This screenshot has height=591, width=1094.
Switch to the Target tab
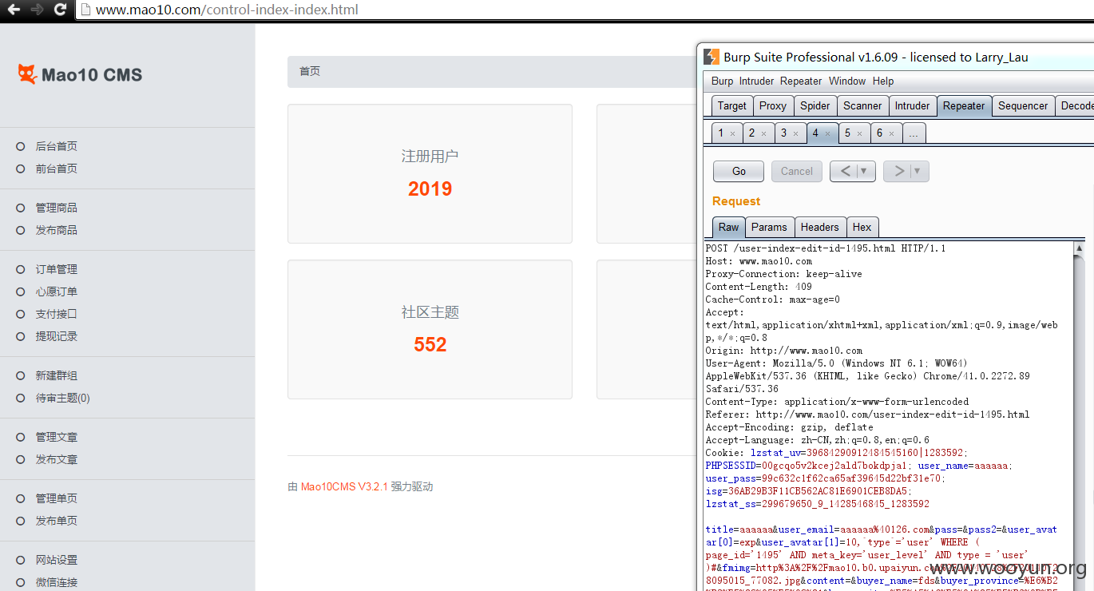click(731, 105)
